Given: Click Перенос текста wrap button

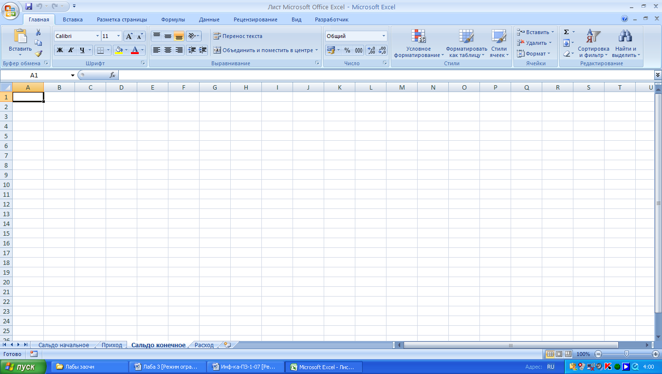Looking at the screenshot, I should click(x=238, y=36).
